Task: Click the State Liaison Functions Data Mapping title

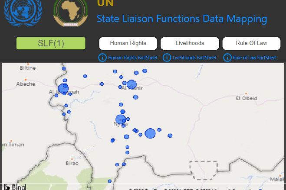Action: click(182, 19)
